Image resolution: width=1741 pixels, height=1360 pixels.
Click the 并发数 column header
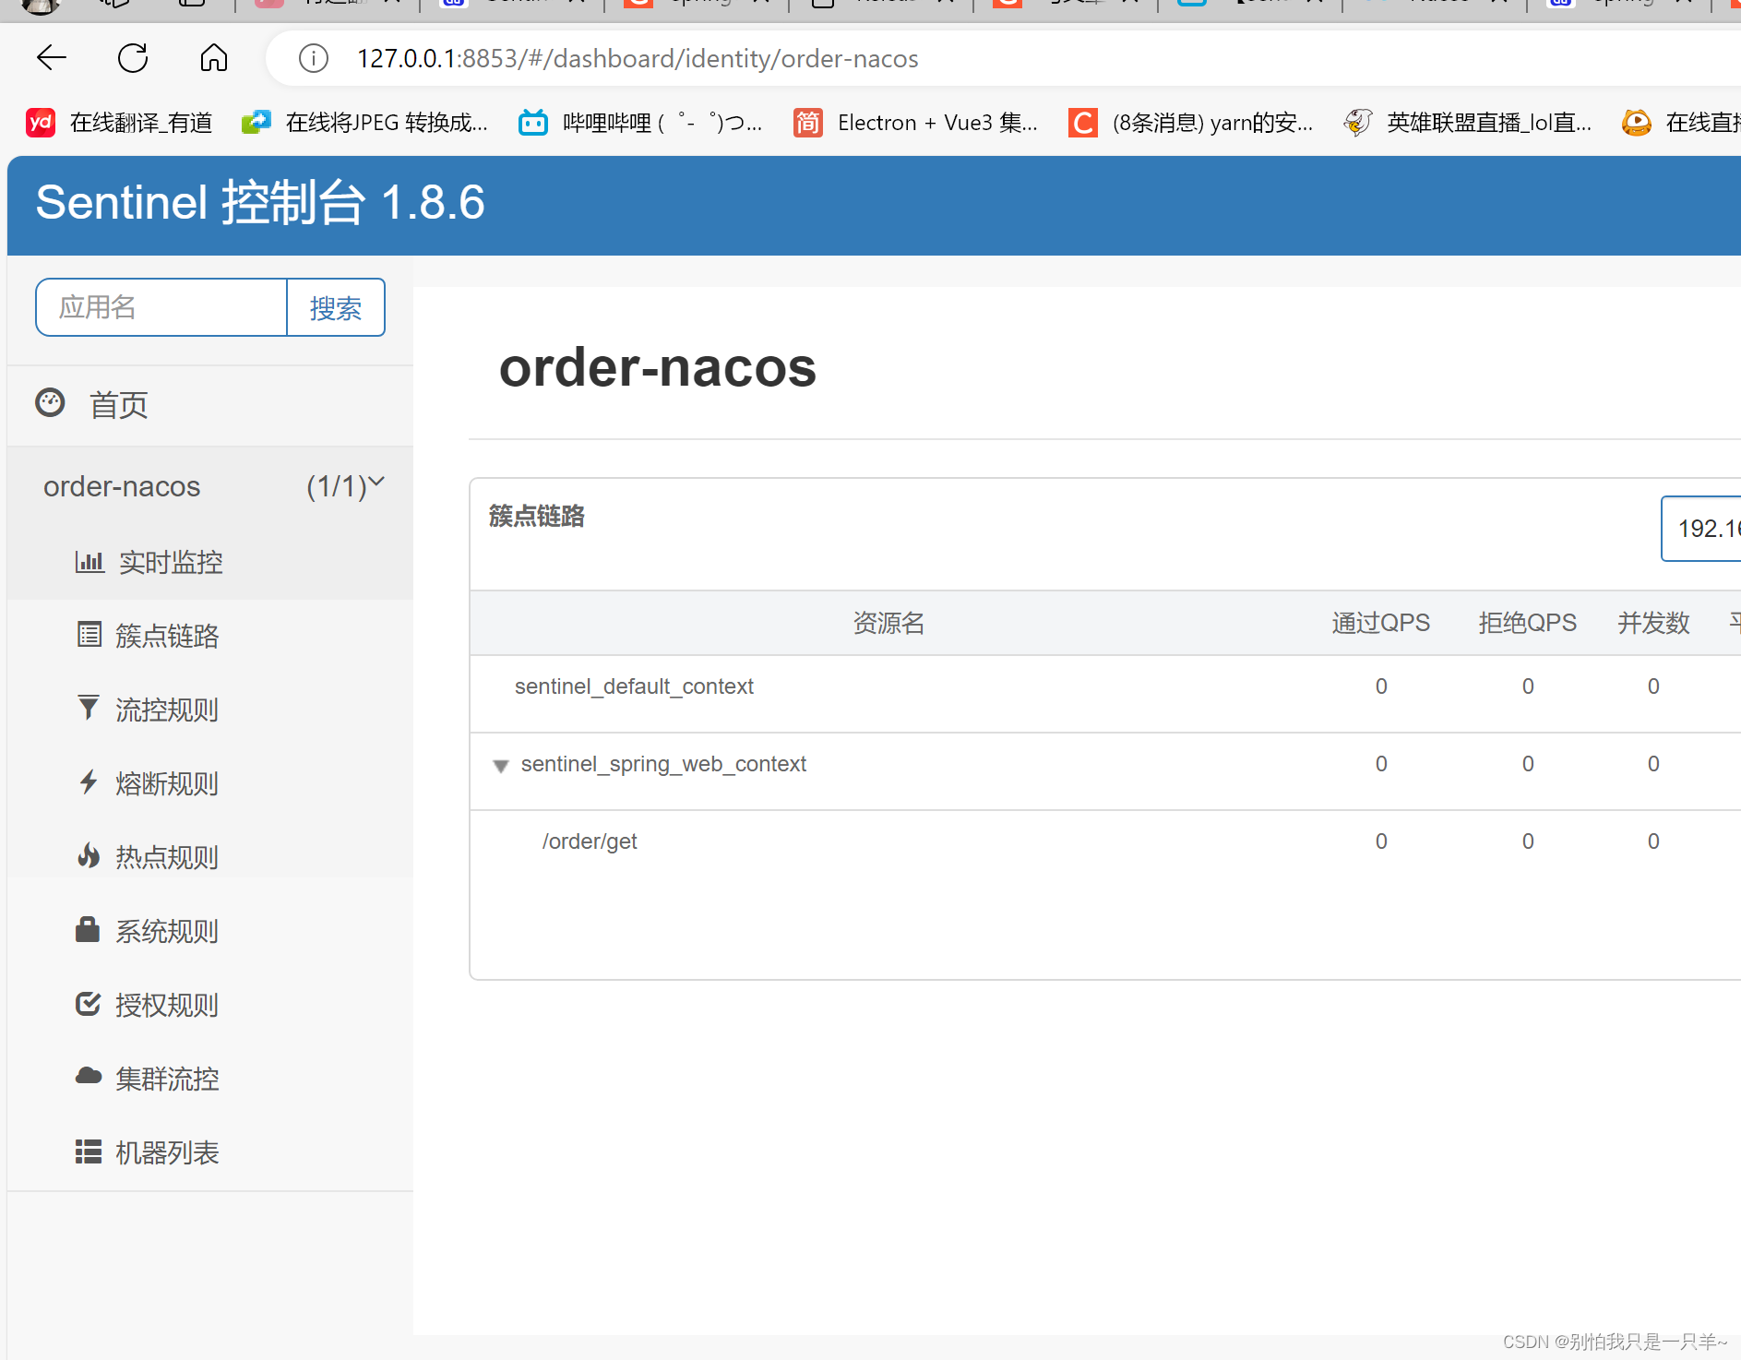(x=1653, y=623)
